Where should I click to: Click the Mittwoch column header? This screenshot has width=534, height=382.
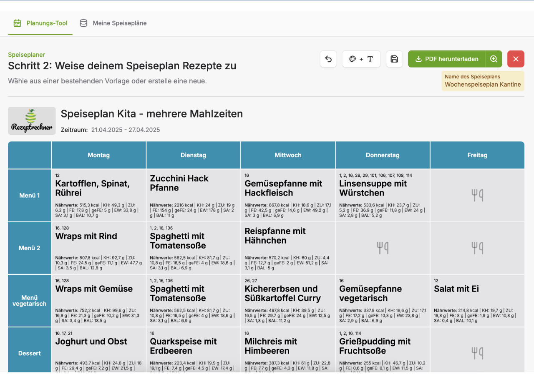pyautogui.click(x=288, y=155)
